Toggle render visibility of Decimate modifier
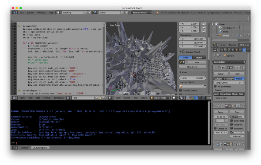Screen dimensions: 261x165 [228, 68]
